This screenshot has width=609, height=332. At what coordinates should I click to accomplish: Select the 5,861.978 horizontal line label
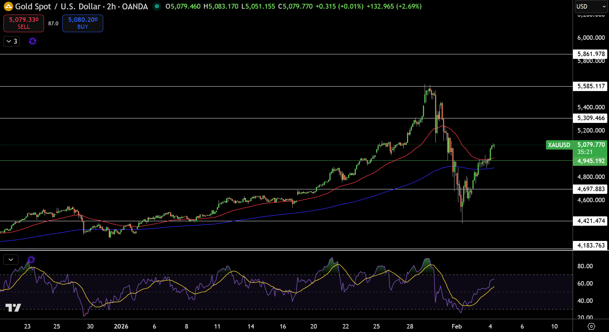(x=591, y=54)
